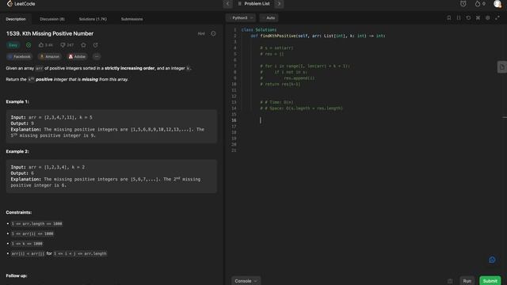Click the Run button

point(467,281)
